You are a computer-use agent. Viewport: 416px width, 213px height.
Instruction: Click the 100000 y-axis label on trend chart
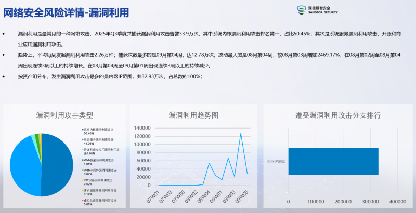(142, 145)
